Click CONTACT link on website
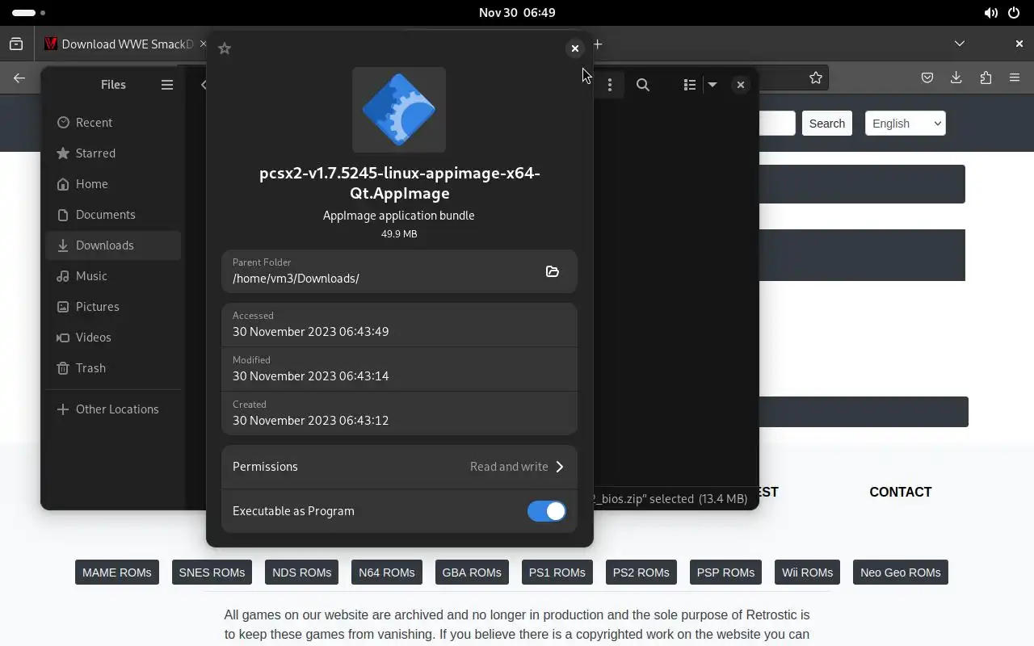The image size is (1034, 646). 901,492
